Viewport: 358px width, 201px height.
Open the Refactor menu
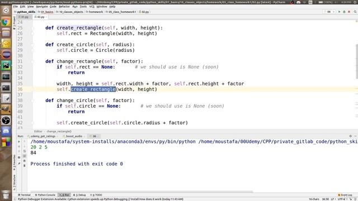point(64,7)
